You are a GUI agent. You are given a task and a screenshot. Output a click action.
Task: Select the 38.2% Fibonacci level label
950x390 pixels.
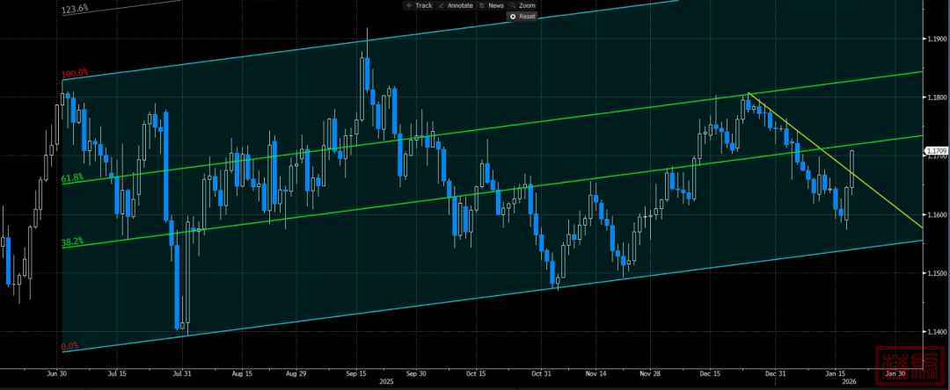(x=72, y=241)
